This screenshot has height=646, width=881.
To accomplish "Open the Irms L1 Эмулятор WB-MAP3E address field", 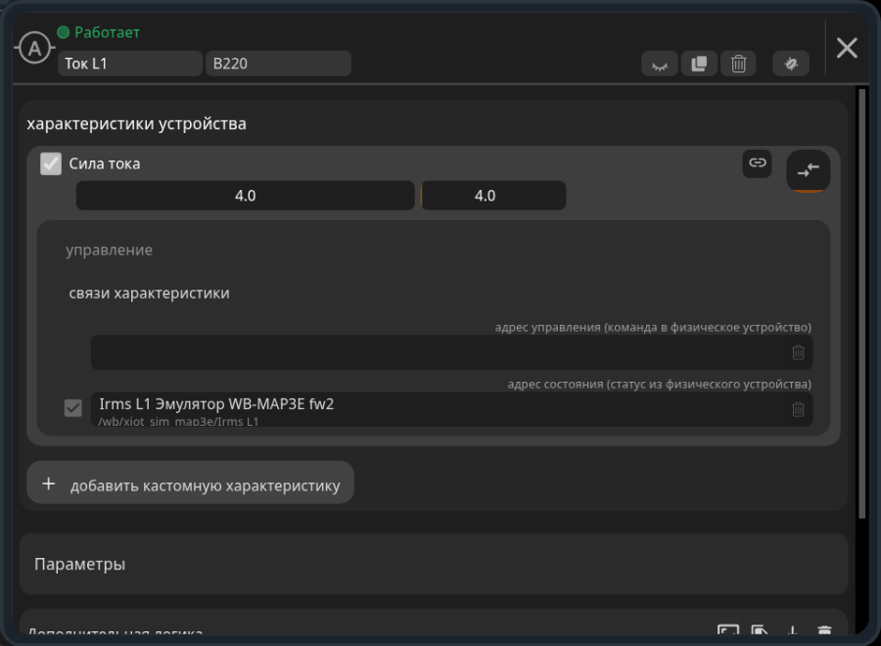I will (x=438, y=409).
